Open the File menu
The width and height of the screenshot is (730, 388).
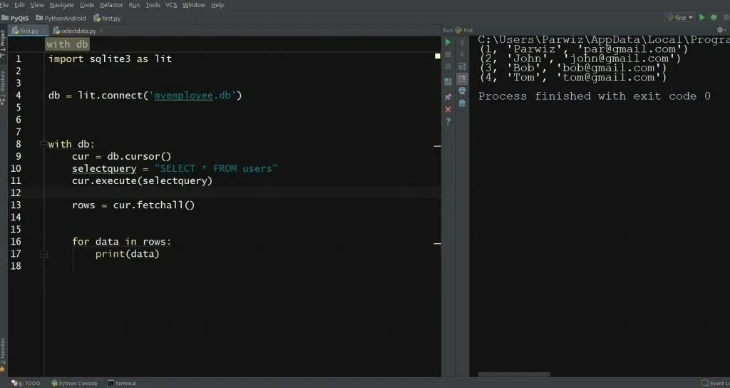point(4,5)
